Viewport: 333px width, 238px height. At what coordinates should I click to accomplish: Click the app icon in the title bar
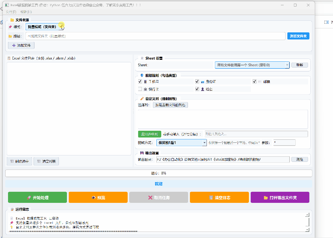pos(7,5)
